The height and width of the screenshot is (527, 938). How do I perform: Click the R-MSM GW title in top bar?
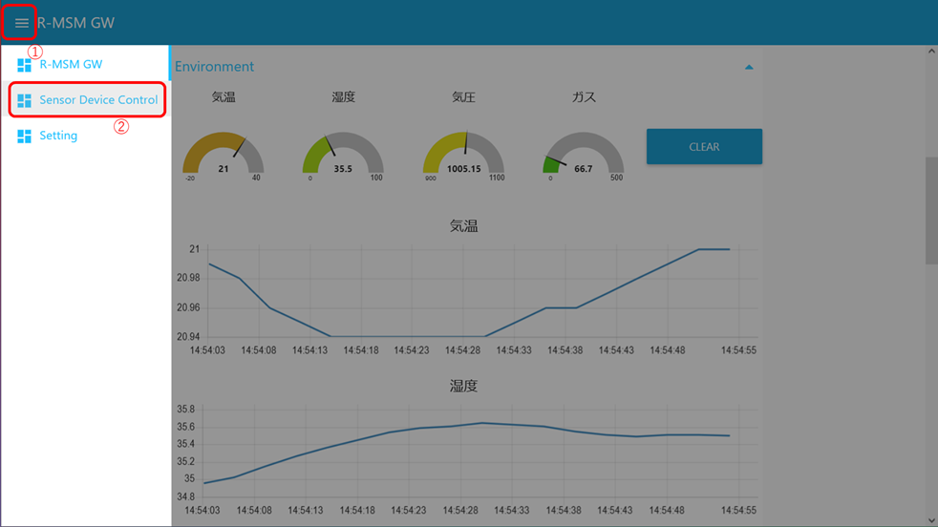[76, 23]
